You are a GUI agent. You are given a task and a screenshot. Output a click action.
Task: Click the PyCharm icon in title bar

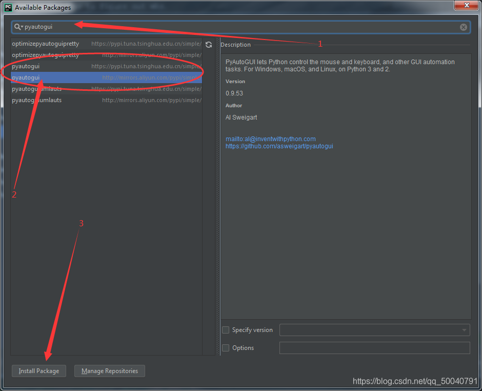(x=8, y=7)
